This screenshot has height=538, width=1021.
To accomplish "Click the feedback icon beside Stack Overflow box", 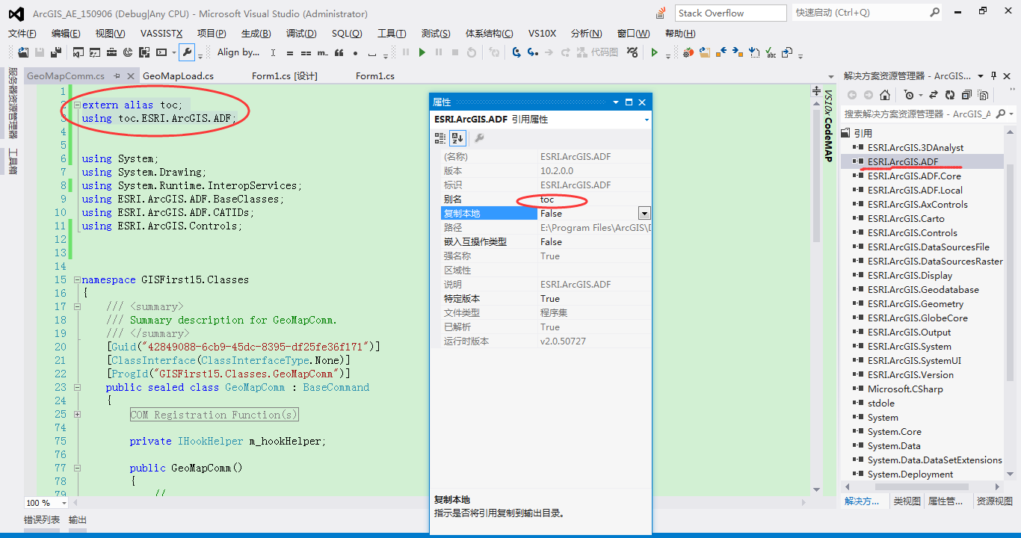I will click(x=661, y=13).
